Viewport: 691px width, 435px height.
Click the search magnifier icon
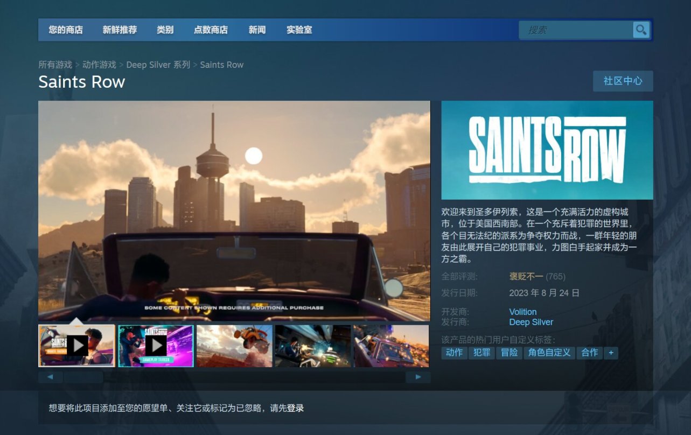[641, 30]
